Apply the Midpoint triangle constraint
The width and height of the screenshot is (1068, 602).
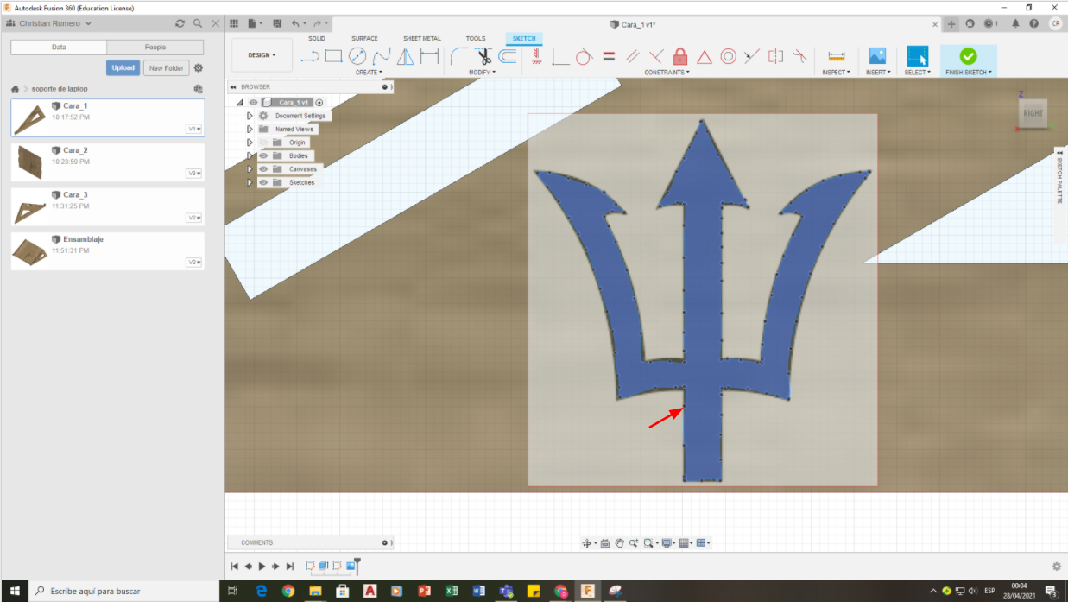(705, 57)
